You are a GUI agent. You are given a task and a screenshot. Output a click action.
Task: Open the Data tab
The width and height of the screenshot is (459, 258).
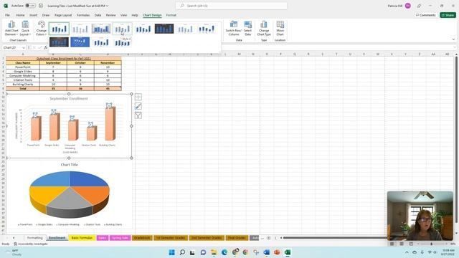click(98, 15)
